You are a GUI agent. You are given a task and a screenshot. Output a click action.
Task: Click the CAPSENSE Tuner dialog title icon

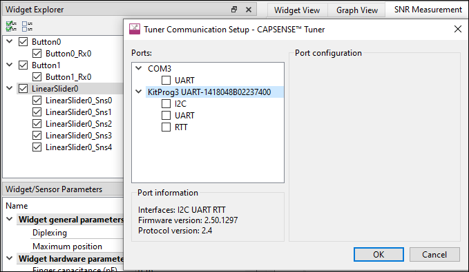pyautogui.click(x=135, y=29)
